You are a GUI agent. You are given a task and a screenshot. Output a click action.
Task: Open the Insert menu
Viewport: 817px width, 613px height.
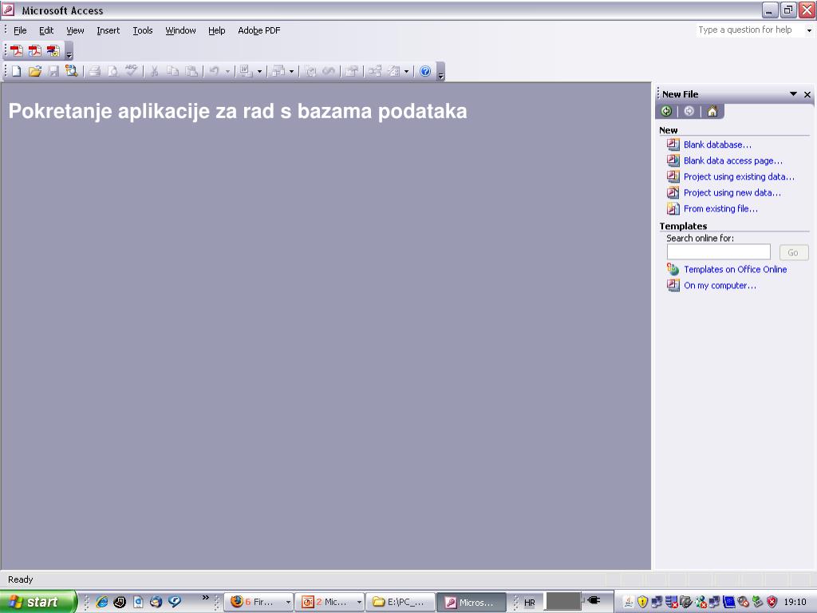(x=108, y=31)
